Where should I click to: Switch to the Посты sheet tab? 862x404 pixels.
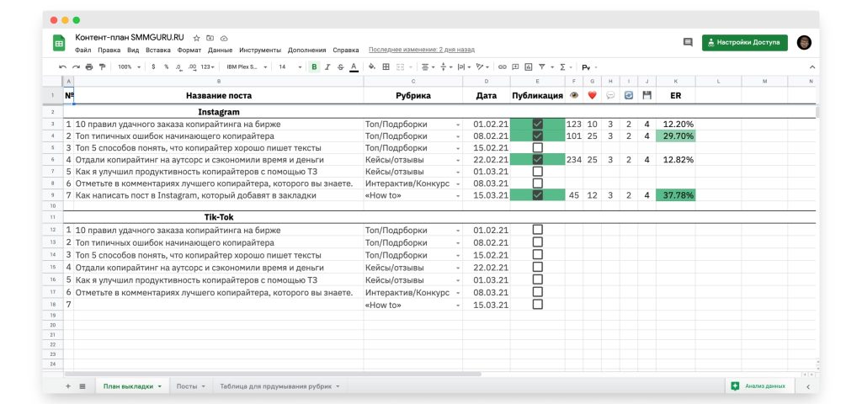click(x=190, y=385)
